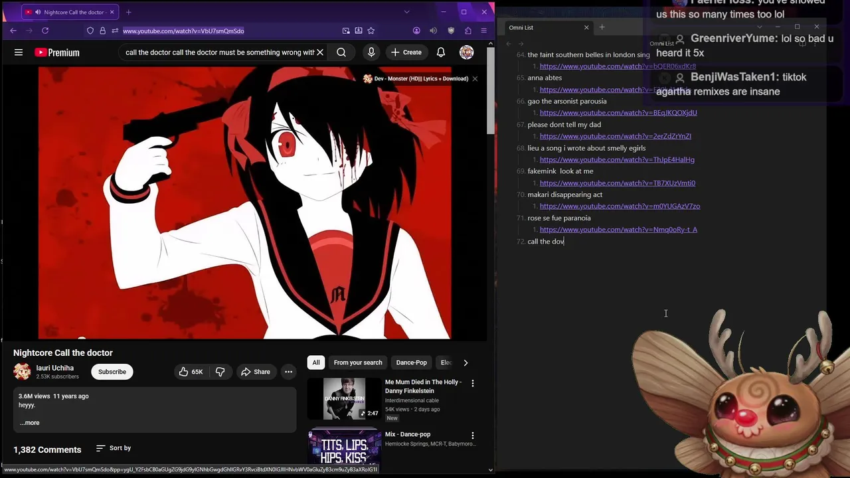The image size is (850, 478).
Task: Open more actions menu under video
Action: (289, 372)
